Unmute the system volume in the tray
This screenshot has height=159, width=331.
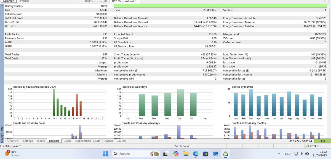(301, 154)
